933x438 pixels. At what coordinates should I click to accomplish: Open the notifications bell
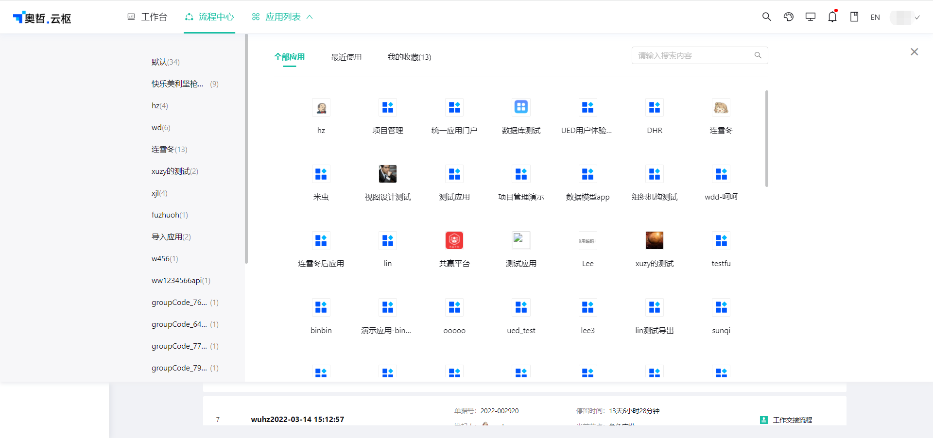(832, 17)
